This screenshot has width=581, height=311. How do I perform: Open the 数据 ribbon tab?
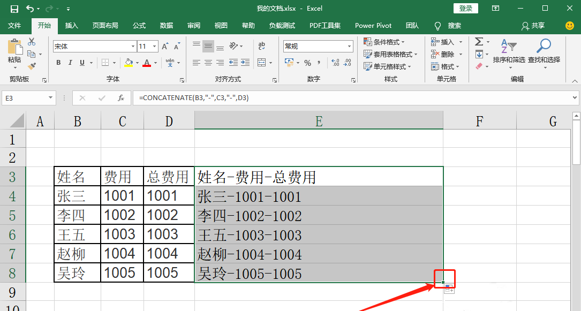pyautogui.click(x=167, y=26)
